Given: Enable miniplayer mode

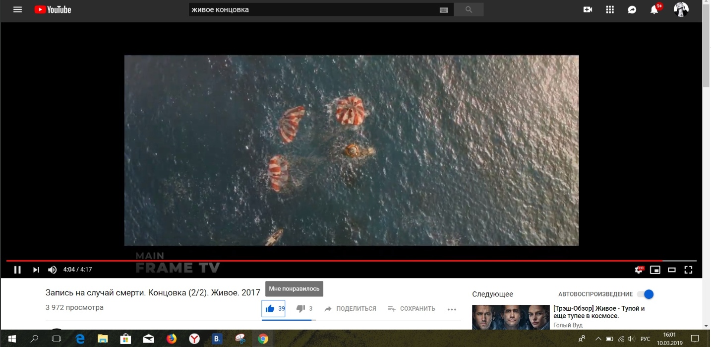Looking at the screenshot, I should click(x=655, y=270).
